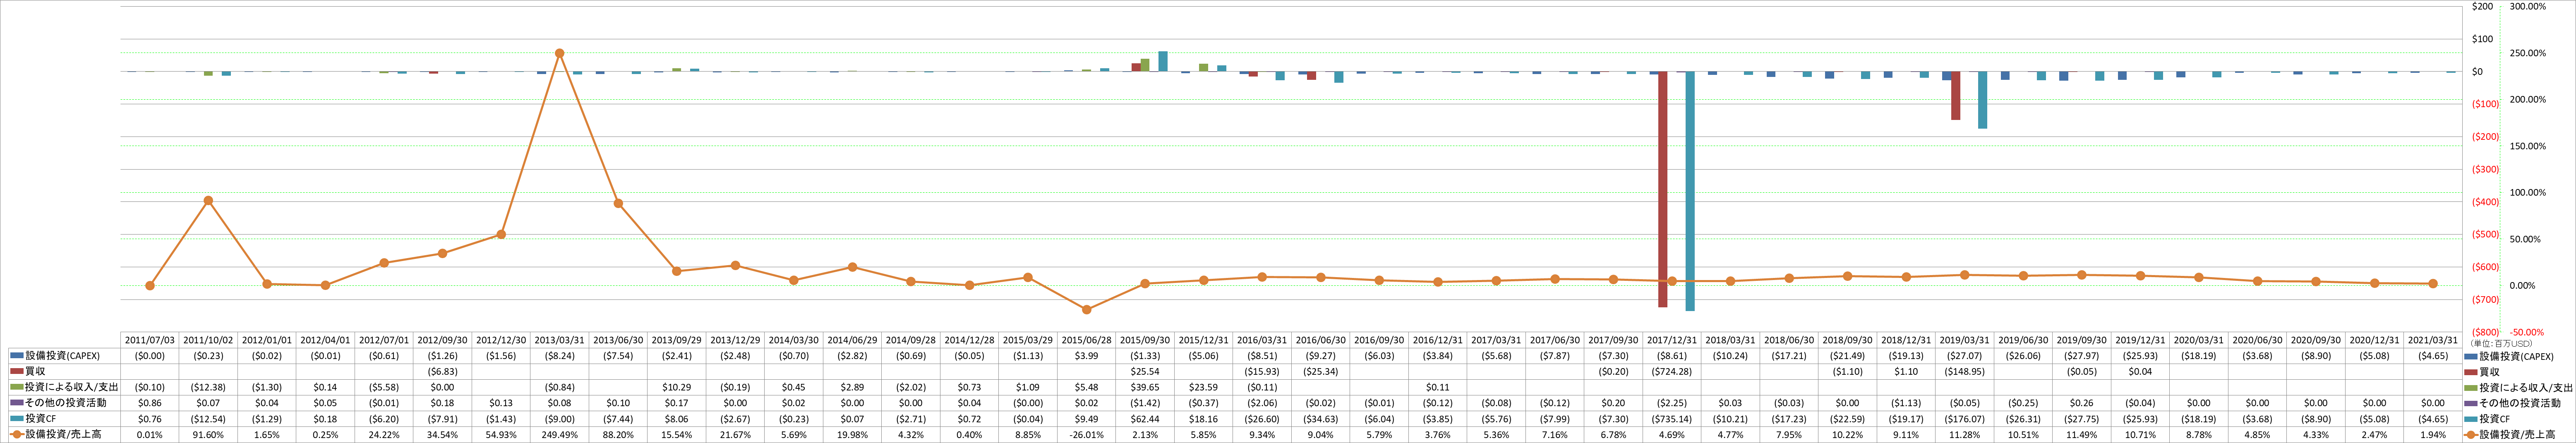Screen dimensions: 2576x443
Task: Select the ($12.54) investment CF cell
Action: point(208,419)
